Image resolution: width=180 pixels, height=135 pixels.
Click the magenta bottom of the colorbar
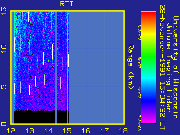[148, 121]
